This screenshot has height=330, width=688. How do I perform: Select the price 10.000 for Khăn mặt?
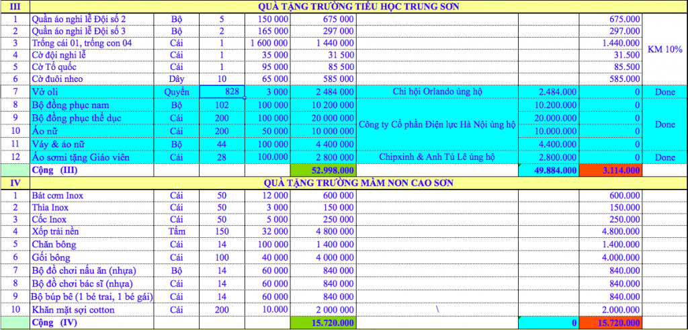pos(267,310)
